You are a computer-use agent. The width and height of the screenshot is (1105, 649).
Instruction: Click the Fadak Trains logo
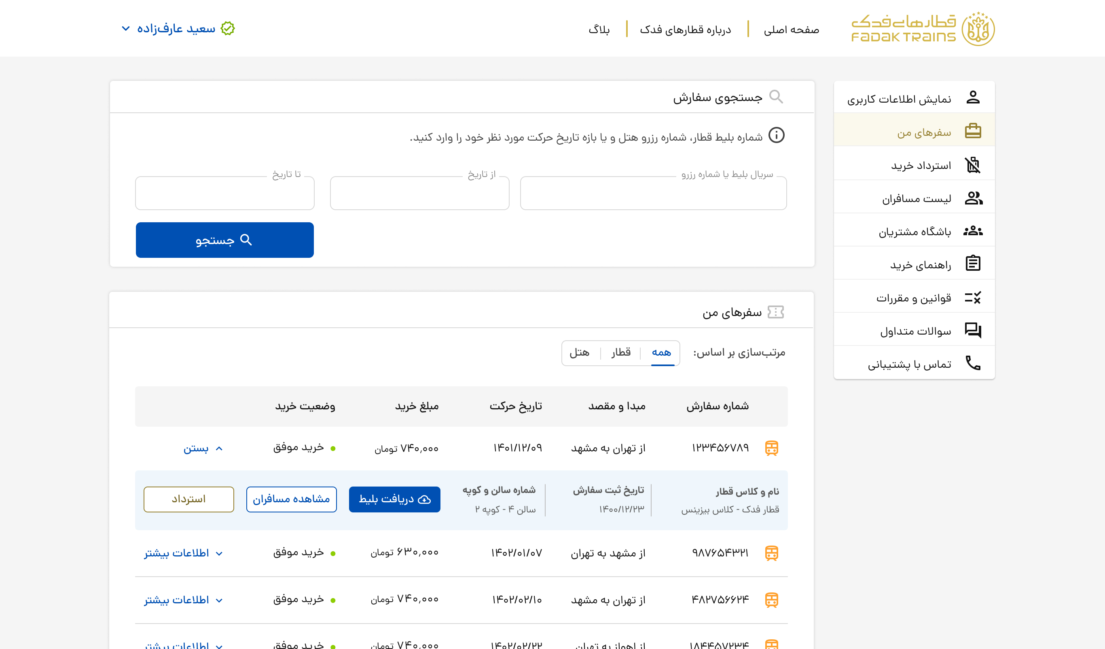[x=923, y=28]
